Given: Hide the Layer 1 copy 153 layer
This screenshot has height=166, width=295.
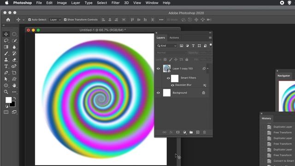Looking at the screenshot, I should [158, 69].
